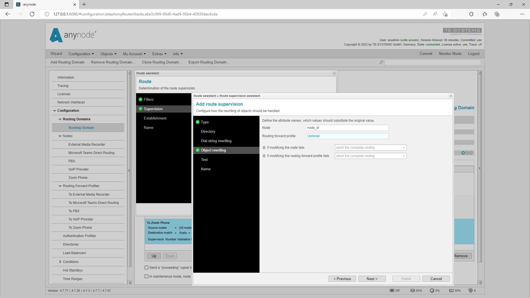
Task: Open the Info menu
Action: [x=178, y=54]
